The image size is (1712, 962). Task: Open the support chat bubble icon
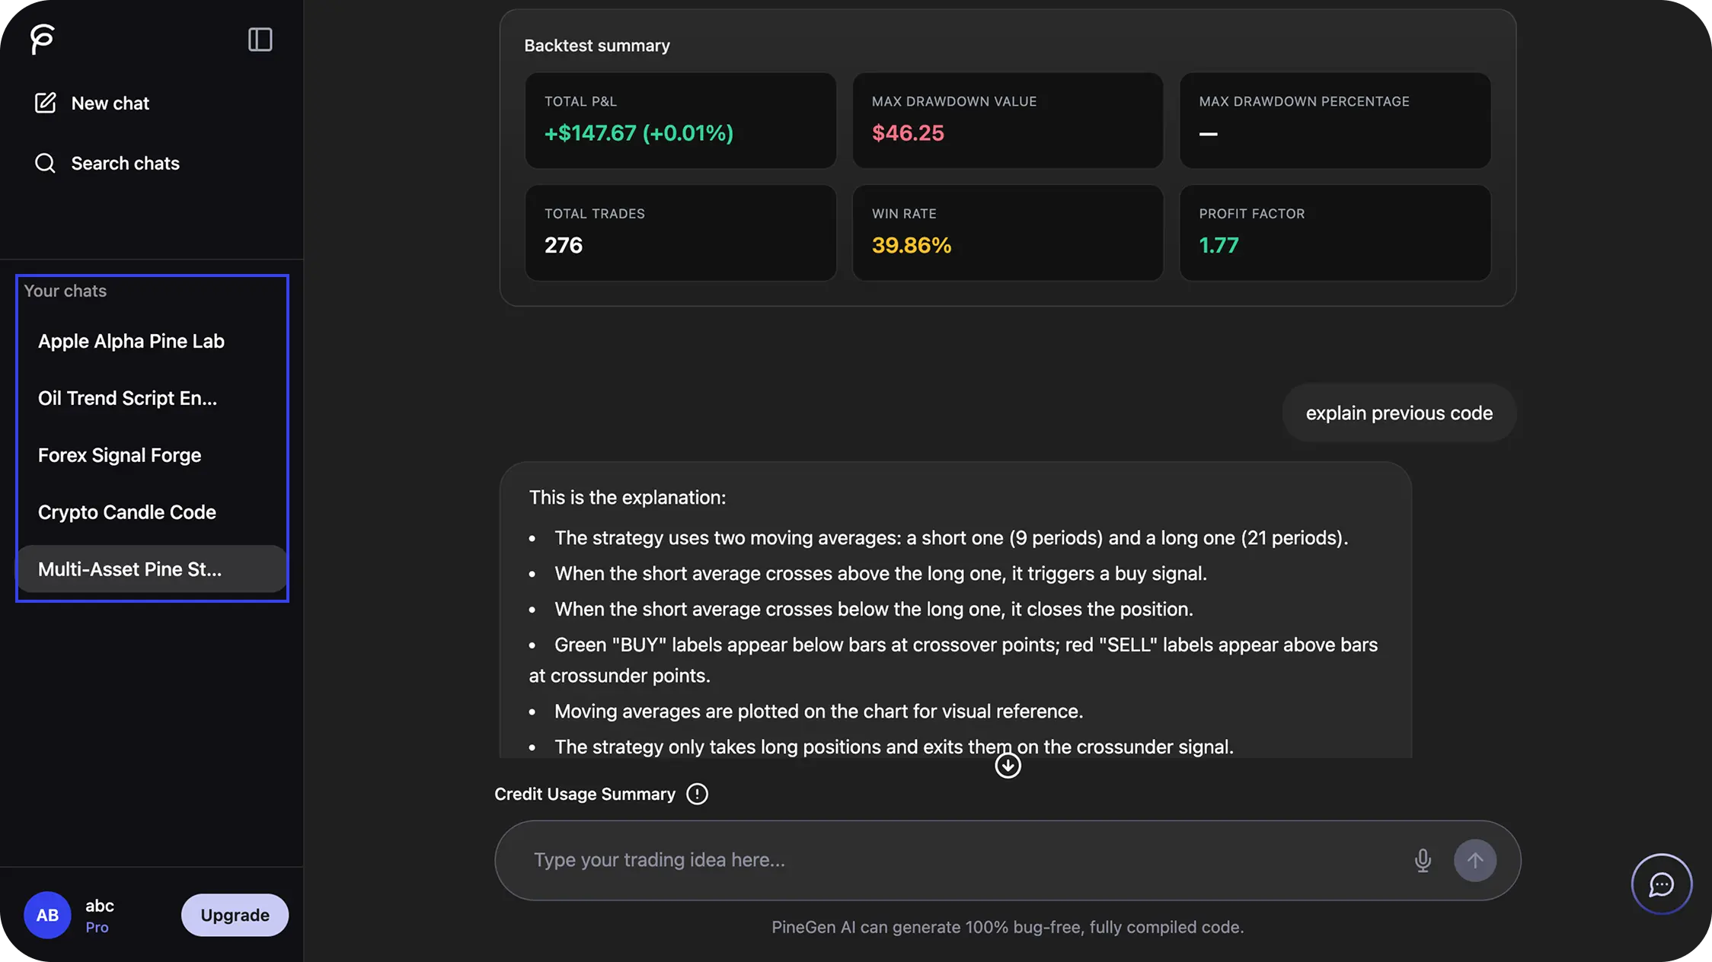pos(1661,884)
